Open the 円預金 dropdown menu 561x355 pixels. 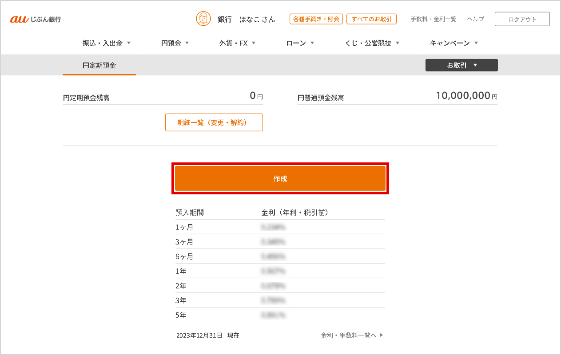tap(175, 43)
